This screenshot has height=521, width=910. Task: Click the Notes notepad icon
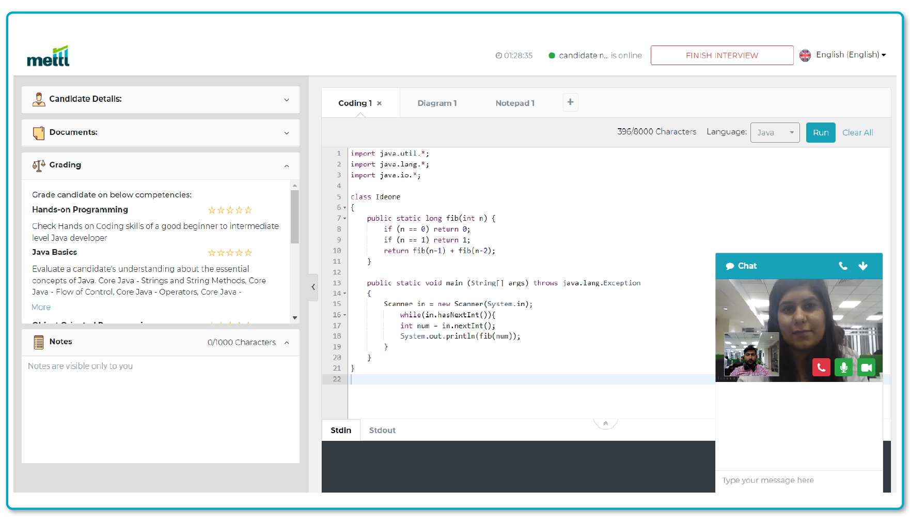click(x=39, y=342)
